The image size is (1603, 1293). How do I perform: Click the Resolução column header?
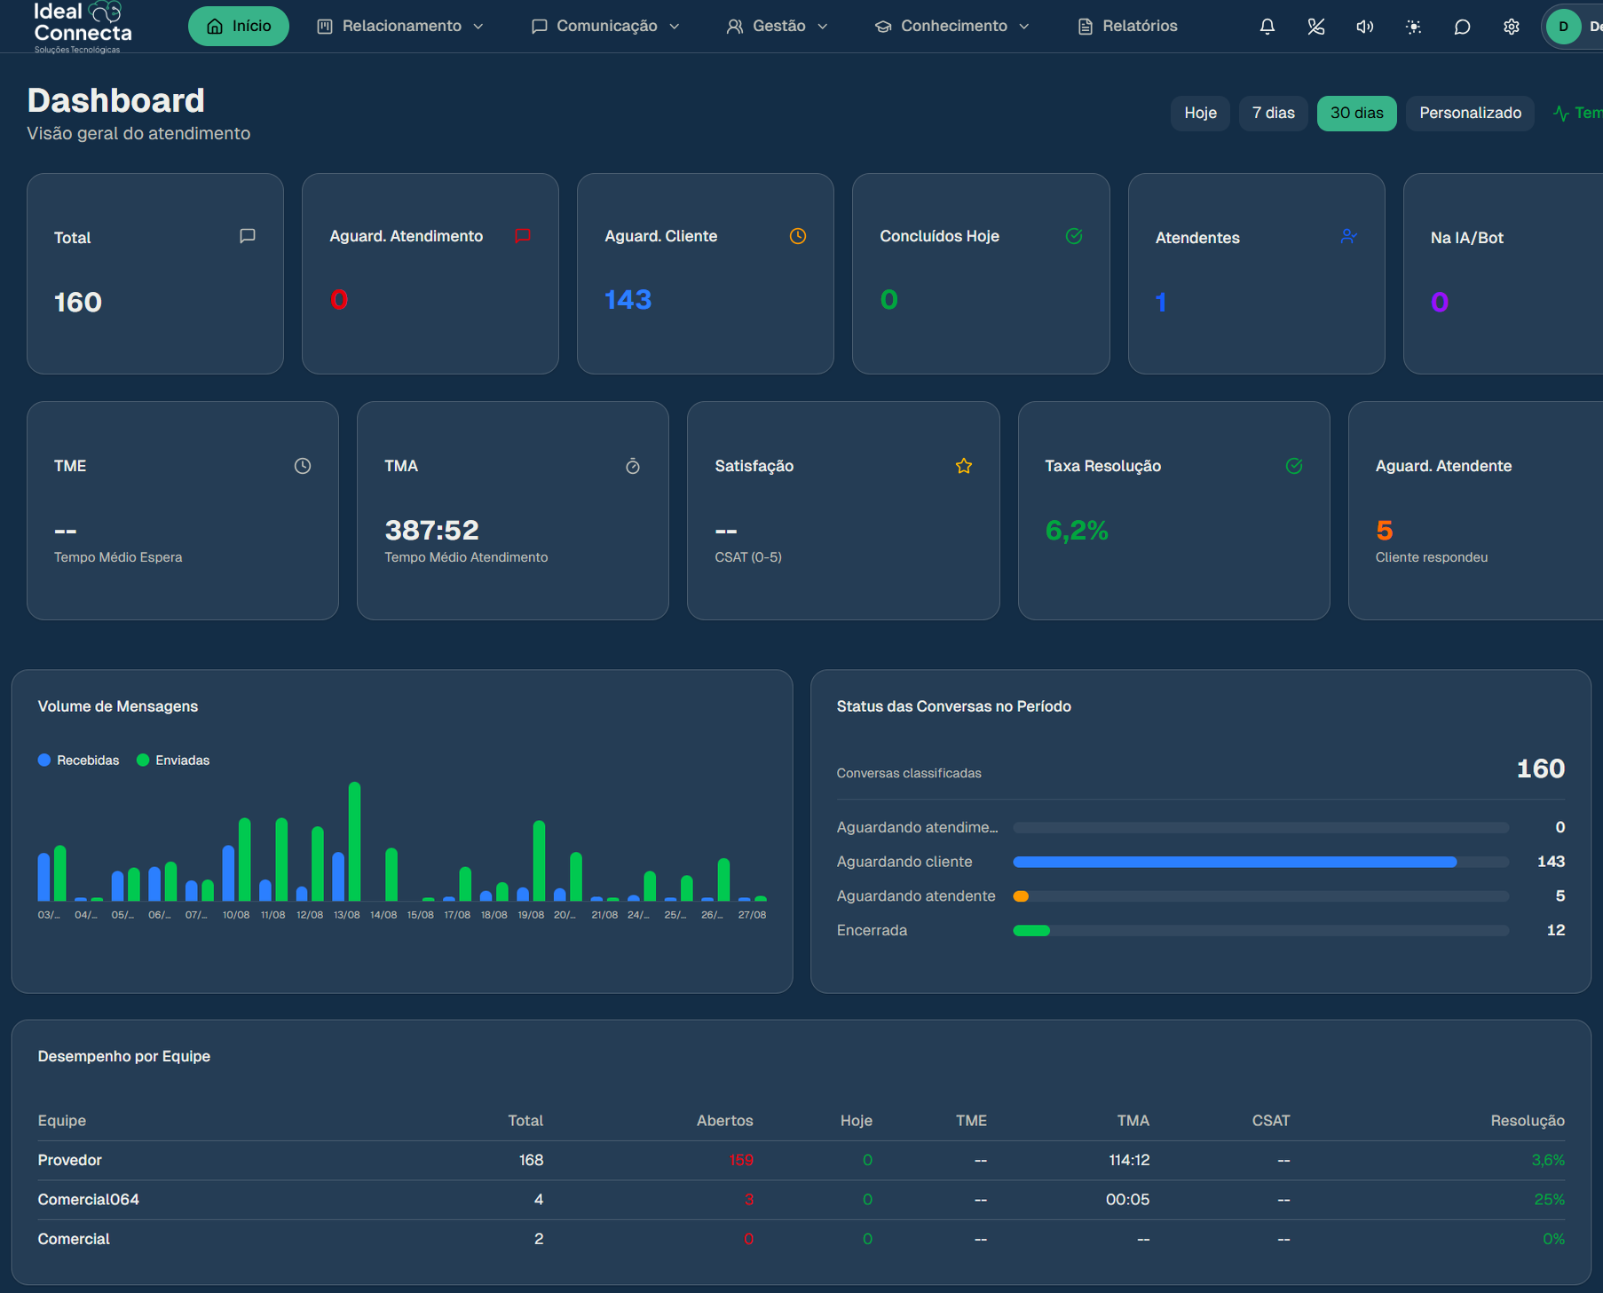click(x=1528, y=1121)
